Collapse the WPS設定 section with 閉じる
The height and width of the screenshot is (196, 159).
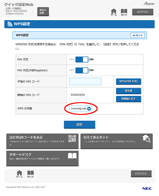tap(137, 35)
